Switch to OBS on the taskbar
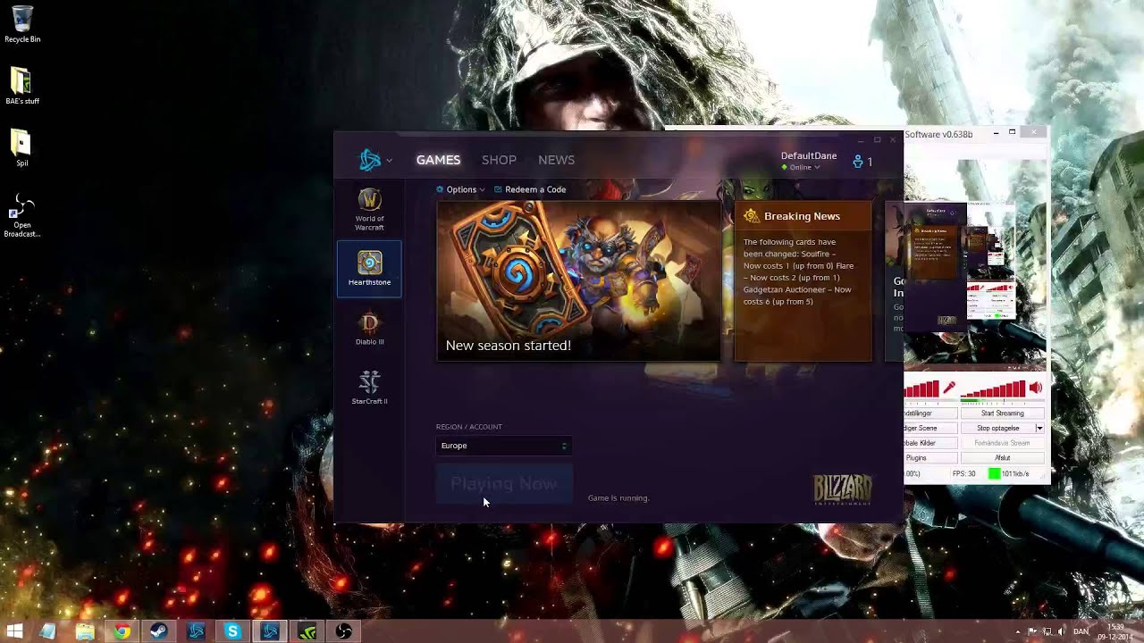This screenshot has height=643, width=1144. pyautogui.click(x=343, y=631)
